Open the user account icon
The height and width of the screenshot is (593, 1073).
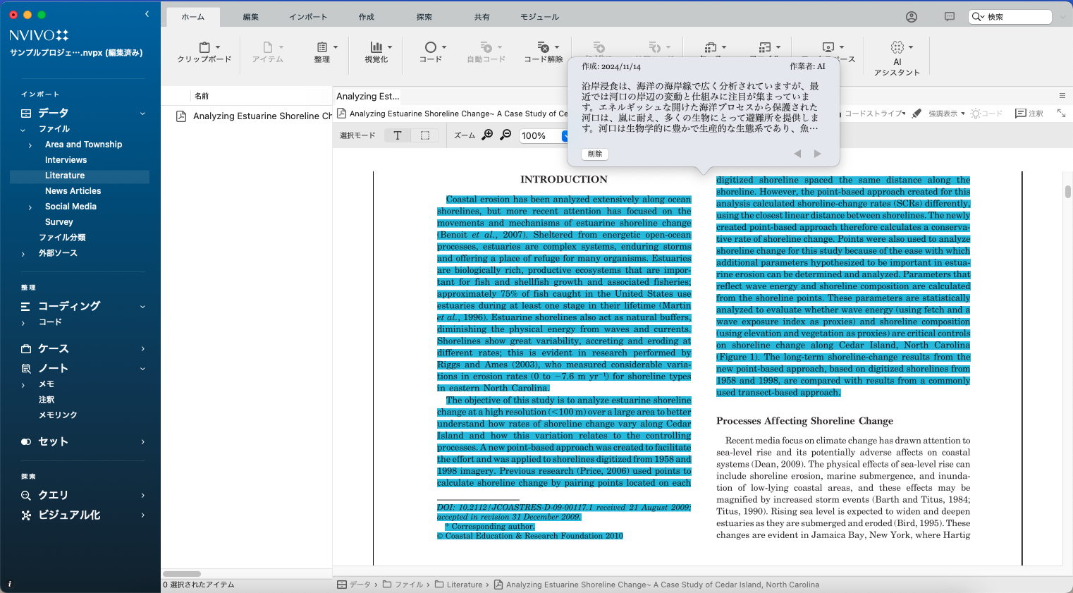coord(912,17)
